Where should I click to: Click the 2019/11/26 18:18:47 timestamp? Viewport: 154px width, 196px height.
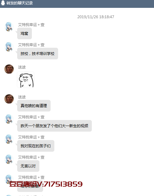tap(96, 17)
